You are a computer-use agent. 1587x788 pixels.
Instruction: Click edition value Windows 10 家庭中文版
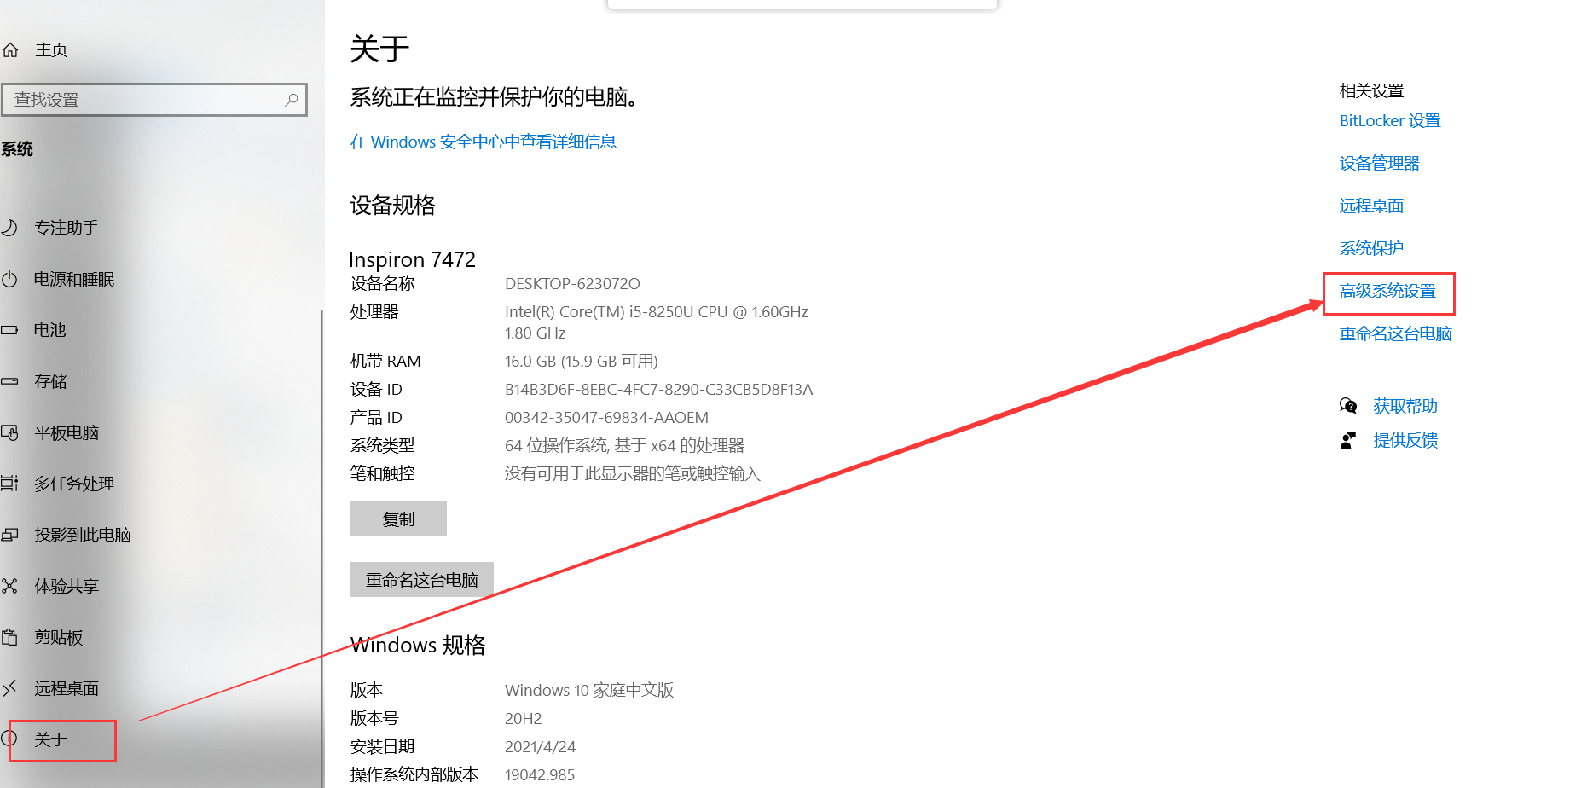coord(589,690)
